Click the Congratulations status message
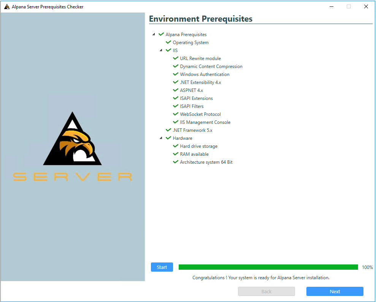Image resolution: width=376 pixels, height=302 pixels. [x=261, y=278]
